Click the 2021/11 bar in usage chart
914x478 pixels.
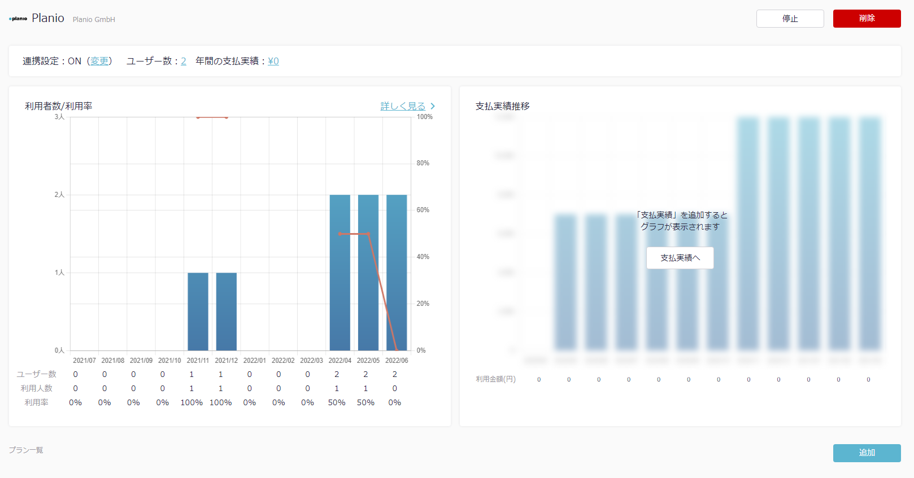tap(198, 312)
